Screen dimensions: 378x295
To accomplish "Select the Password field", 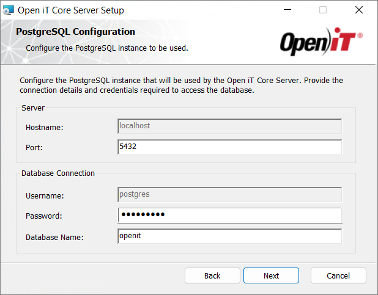I will click(x=230, y=215).
